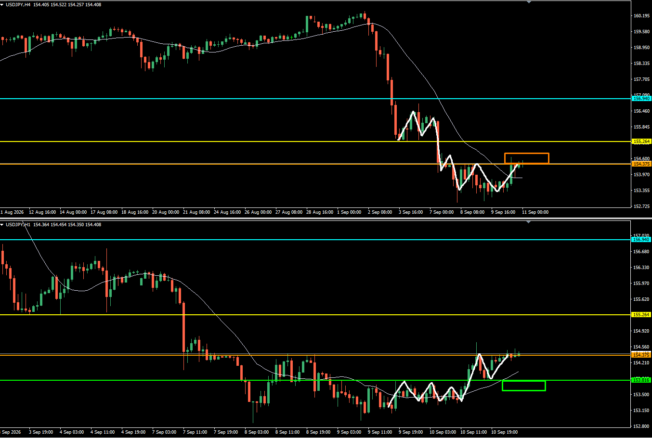Click the white zigzag line near 155.845 on H4
This screenshot has height=438, width=652.
coord(418,125)
